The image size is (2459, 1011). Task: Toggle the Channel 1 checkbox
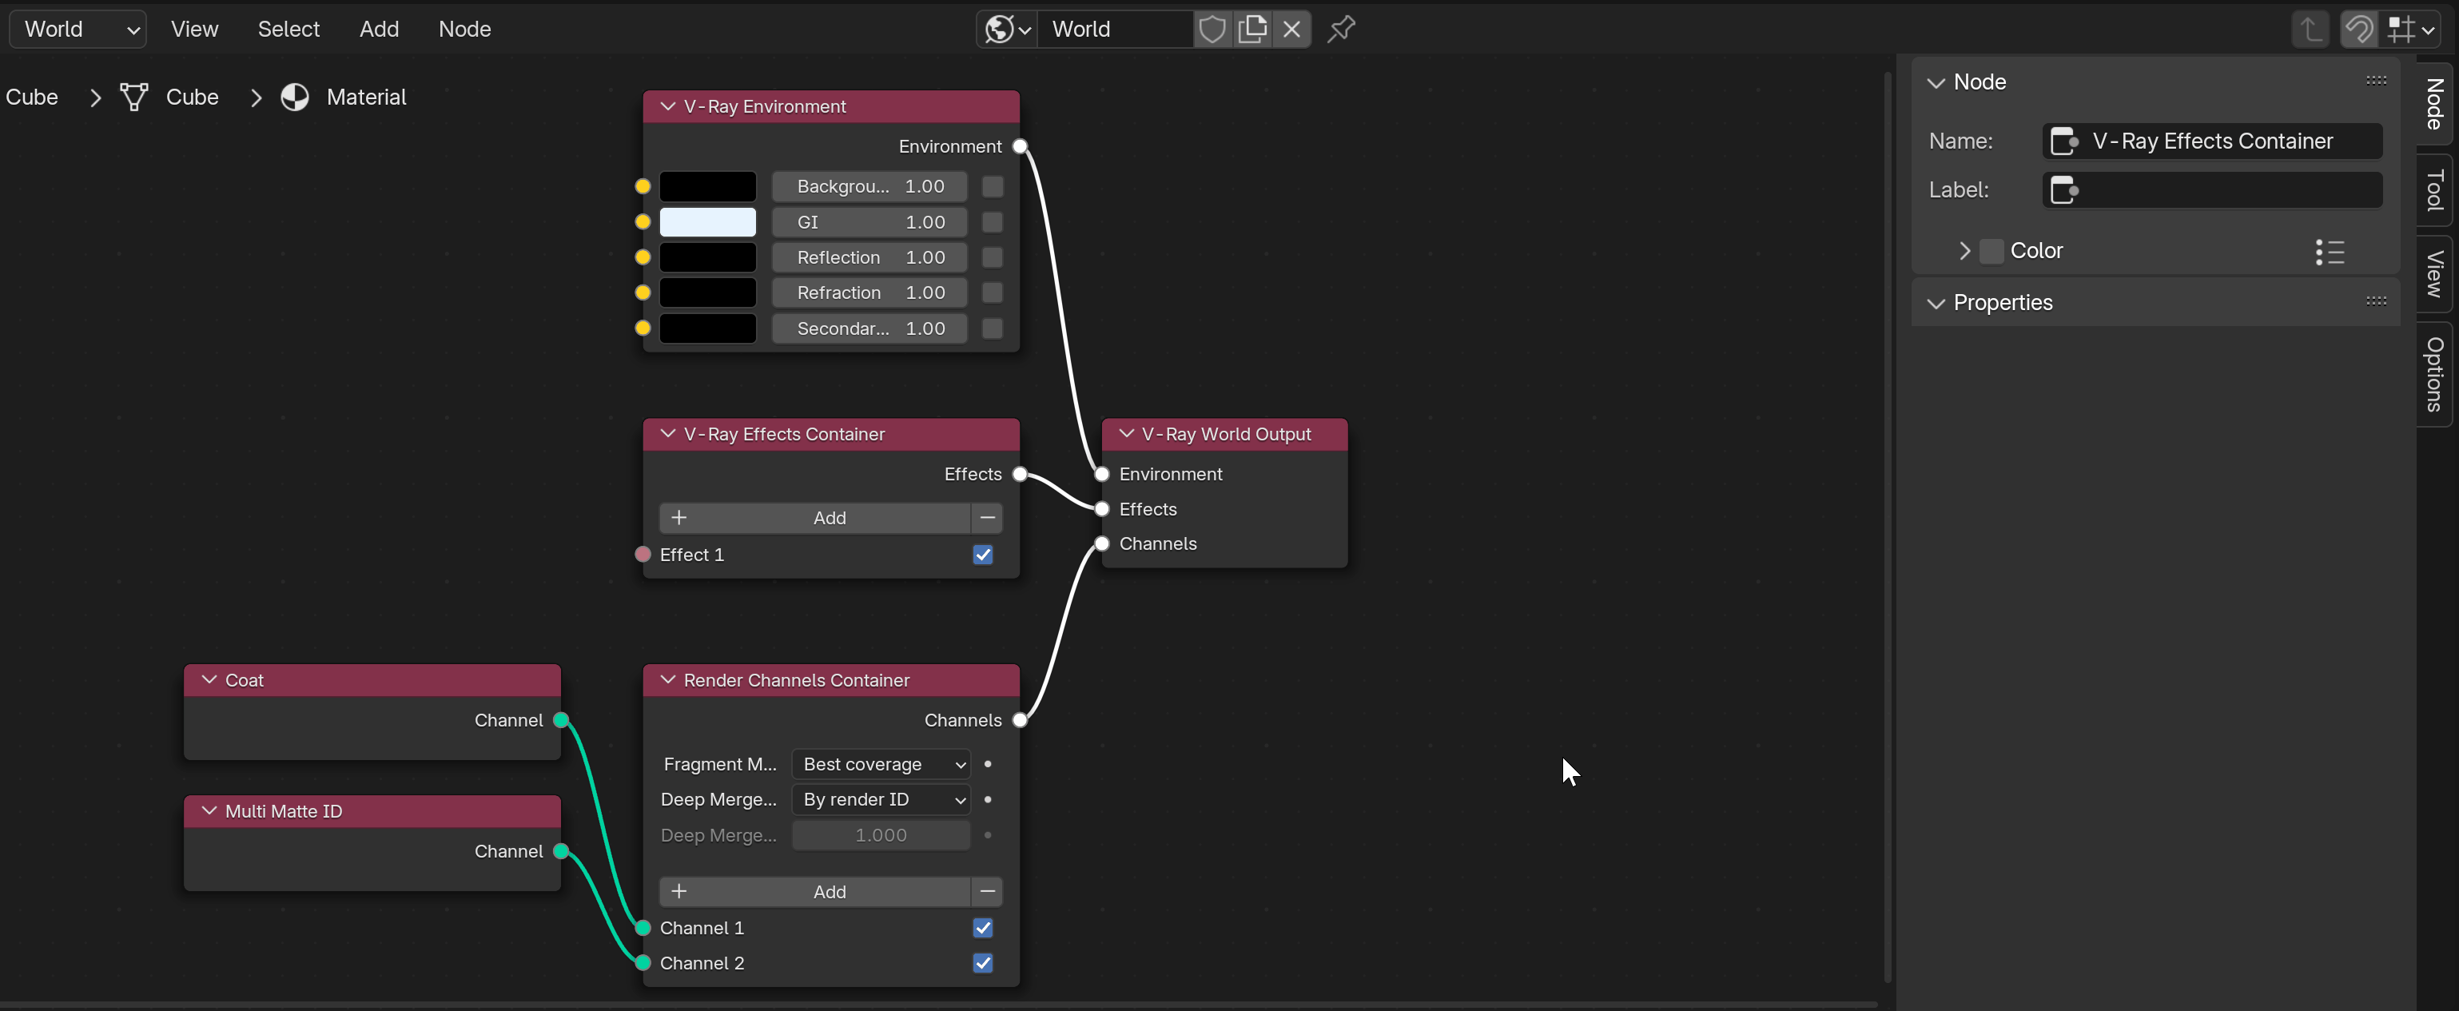(982, 928)
